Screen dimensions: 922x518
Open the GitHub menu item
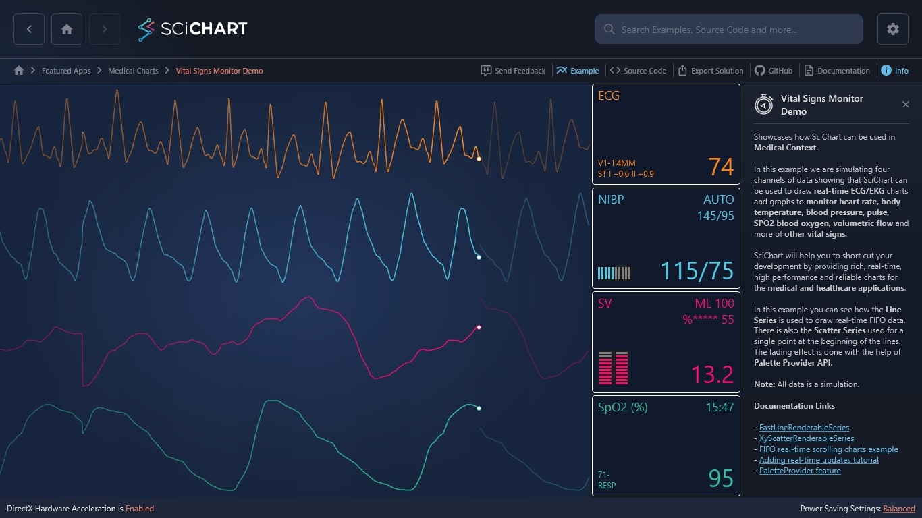[774, 71]
